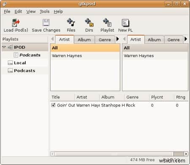190x165 pixels.
Task: Sort tracks by Title column header
Action: click(62, 97)
